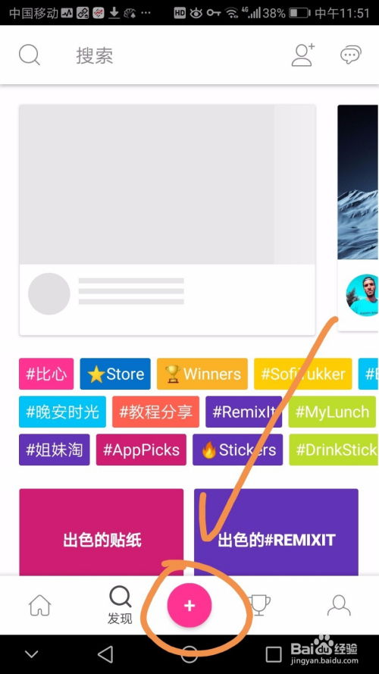The image size is (379, 674).
Task: Open the chat messages icon
Action: click(351, 55)
